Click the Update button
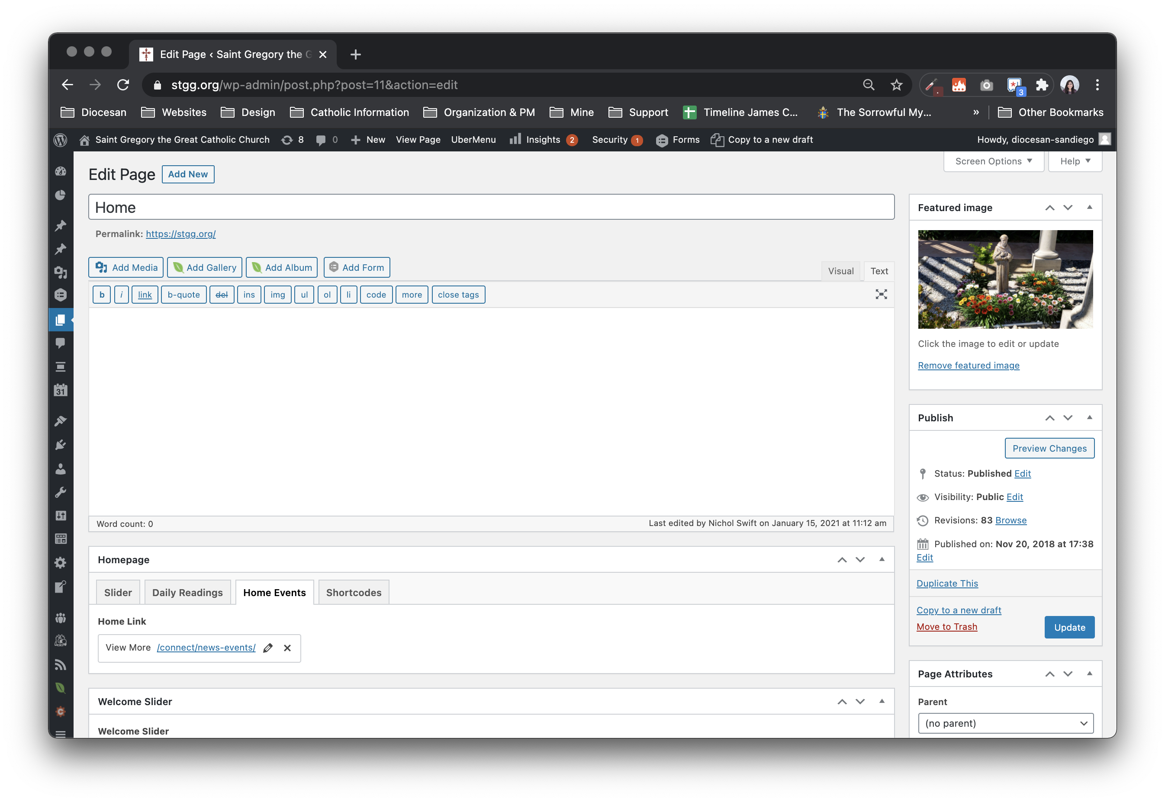Screen dimensions: 1165x802 click(1069, 627)
